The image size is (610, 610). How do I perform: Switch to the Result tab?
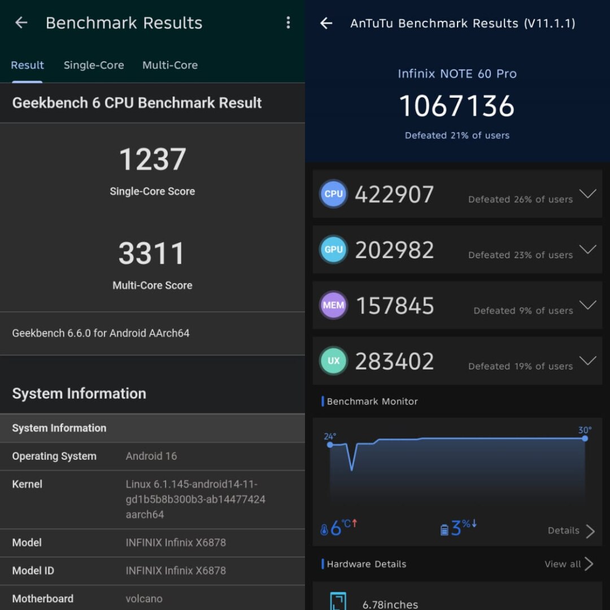[x=27, y=65]
